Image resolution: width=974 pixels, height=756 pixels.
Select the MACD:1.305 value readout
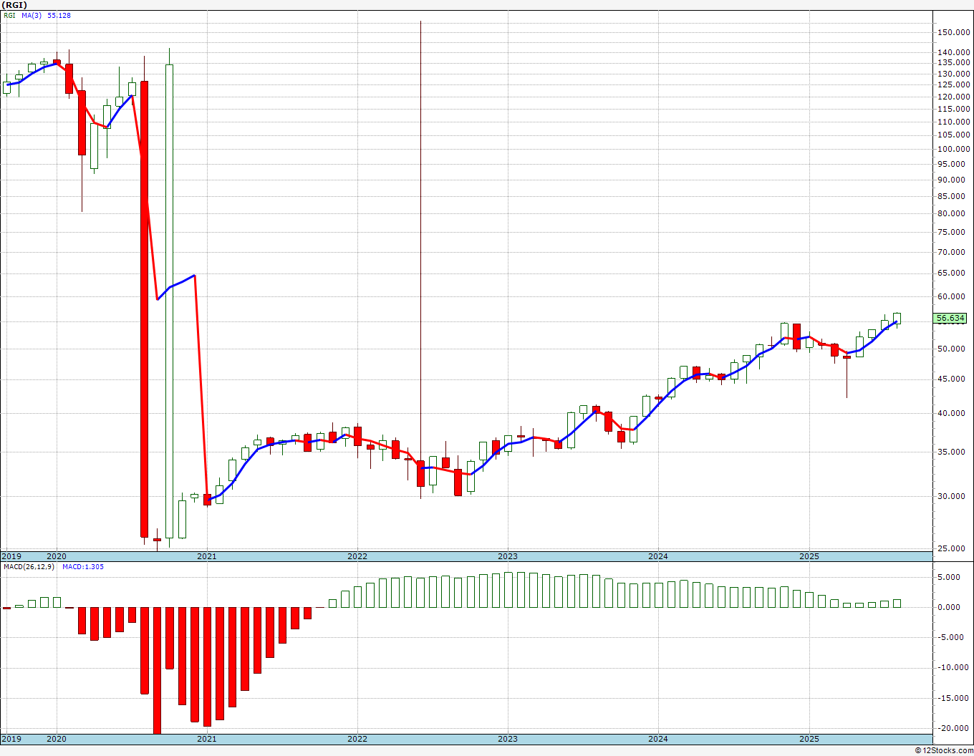click(83, 566)
